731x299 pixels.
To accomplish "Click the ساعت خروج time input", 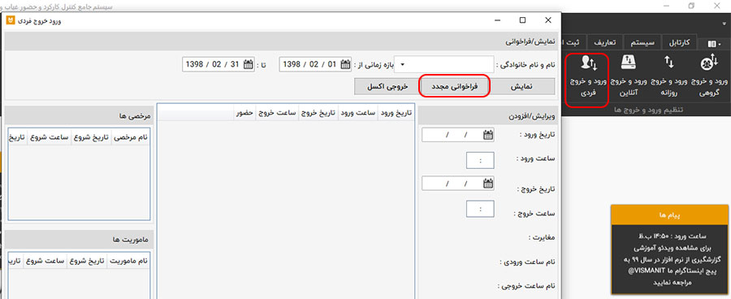I will 480,209.
